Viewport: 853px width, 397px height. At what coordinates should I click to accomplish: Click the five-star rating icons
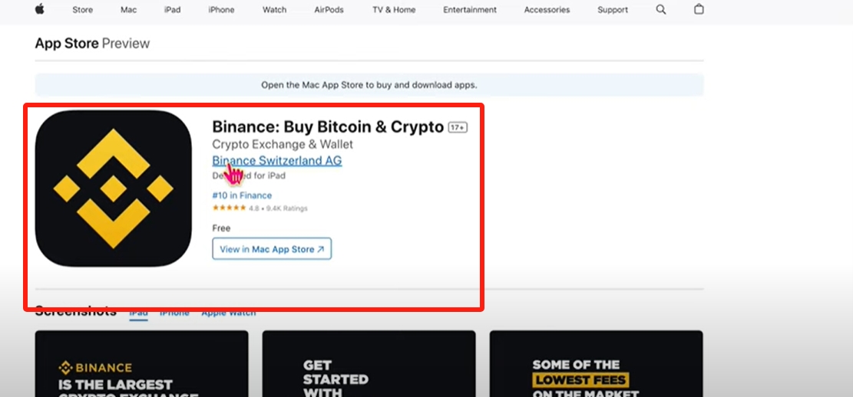pyautogui.click(x=230, y=208)
